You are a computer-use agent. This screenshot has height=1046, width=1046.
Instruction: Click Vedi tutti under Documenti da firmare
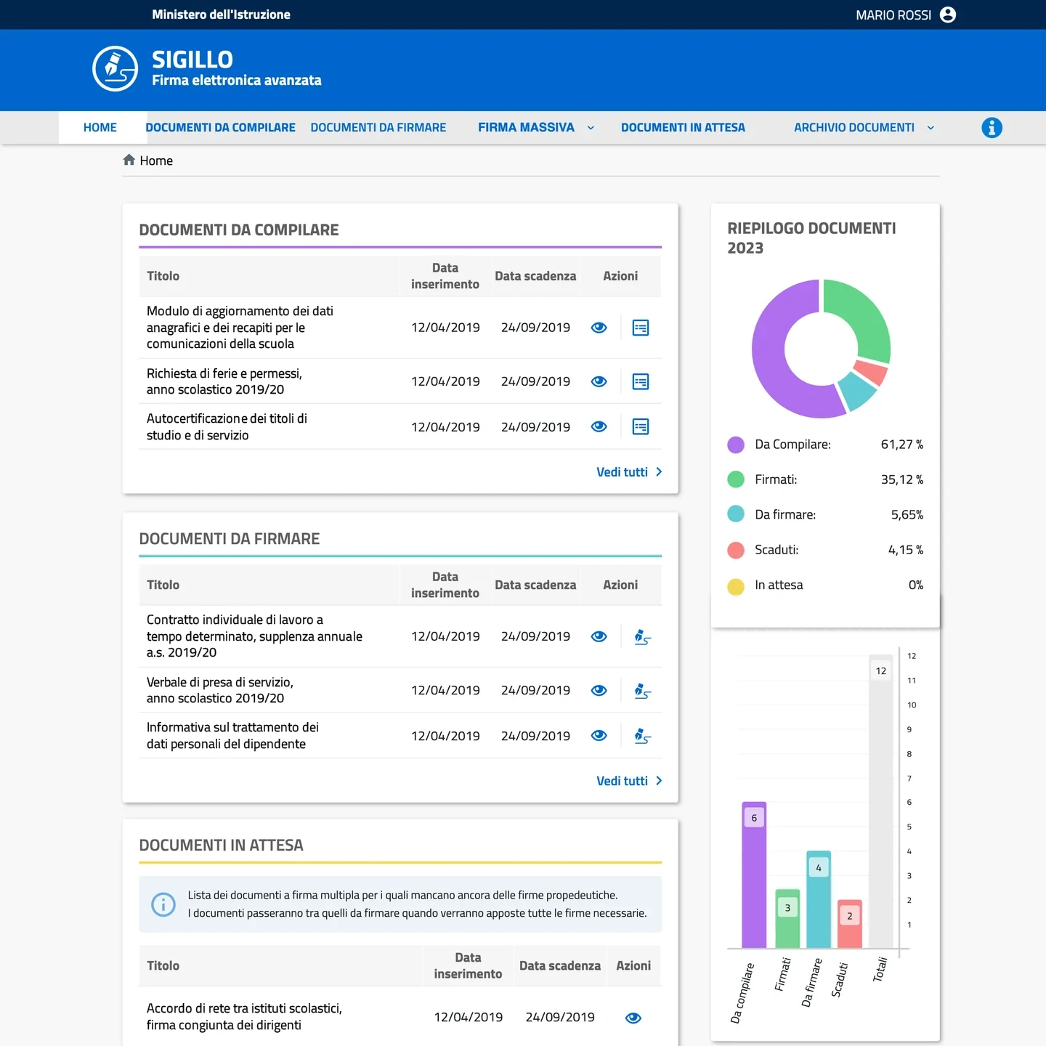(x=629, y=781)
